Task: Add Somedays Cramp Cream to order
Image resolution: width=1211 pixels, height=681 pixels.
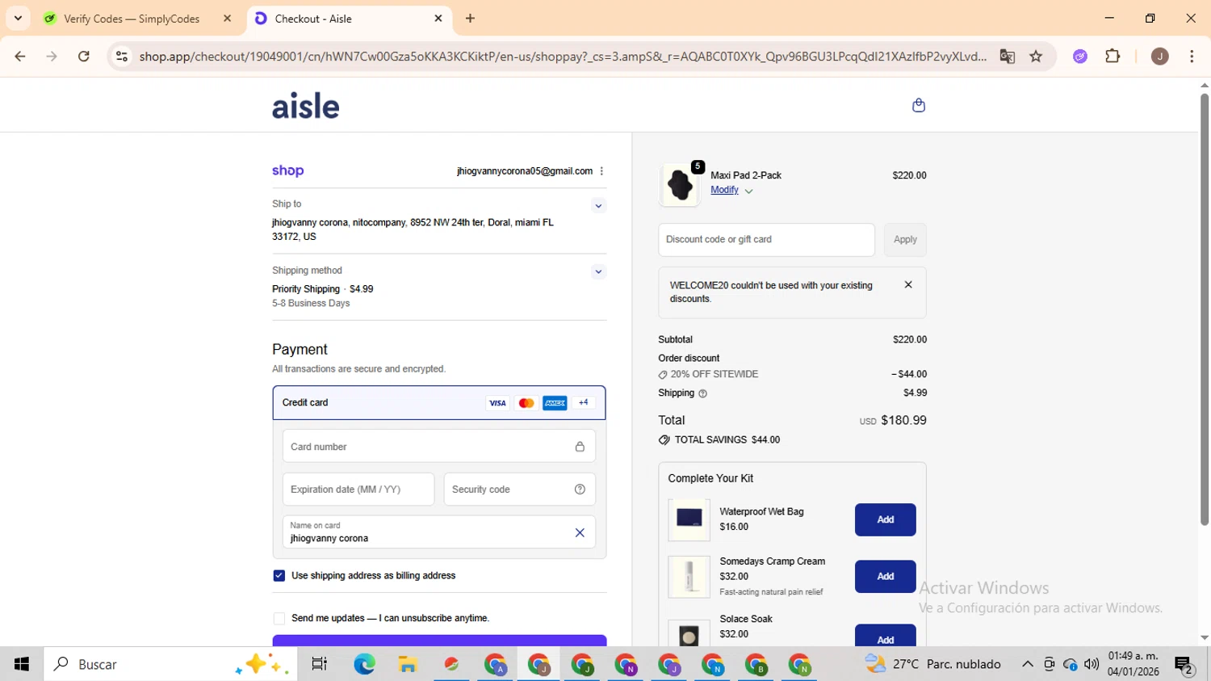Action: pyautogui.click(x=886, y=577)
